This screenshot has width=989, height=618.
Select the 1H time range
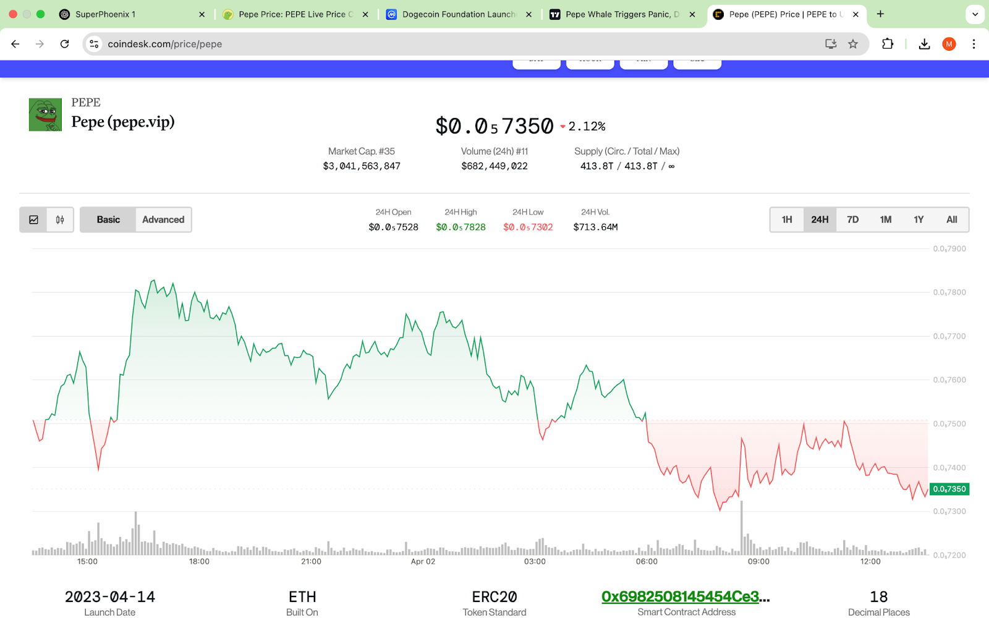tap(787, 219)
